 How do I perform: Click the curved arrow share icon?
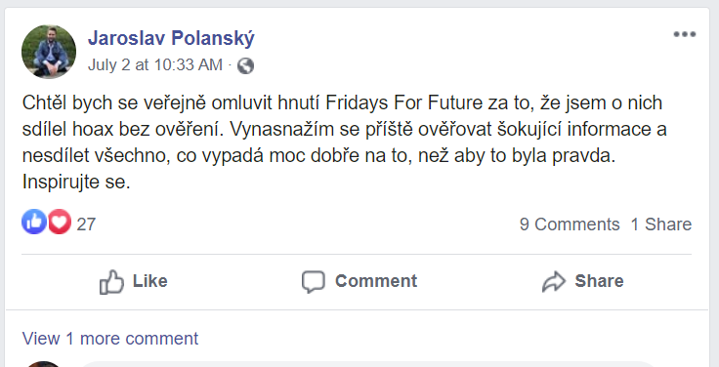tap(554, 282)
